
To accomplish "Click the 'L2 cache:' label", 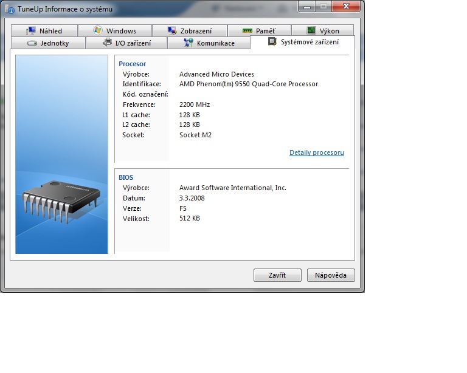I will [136, 125].
